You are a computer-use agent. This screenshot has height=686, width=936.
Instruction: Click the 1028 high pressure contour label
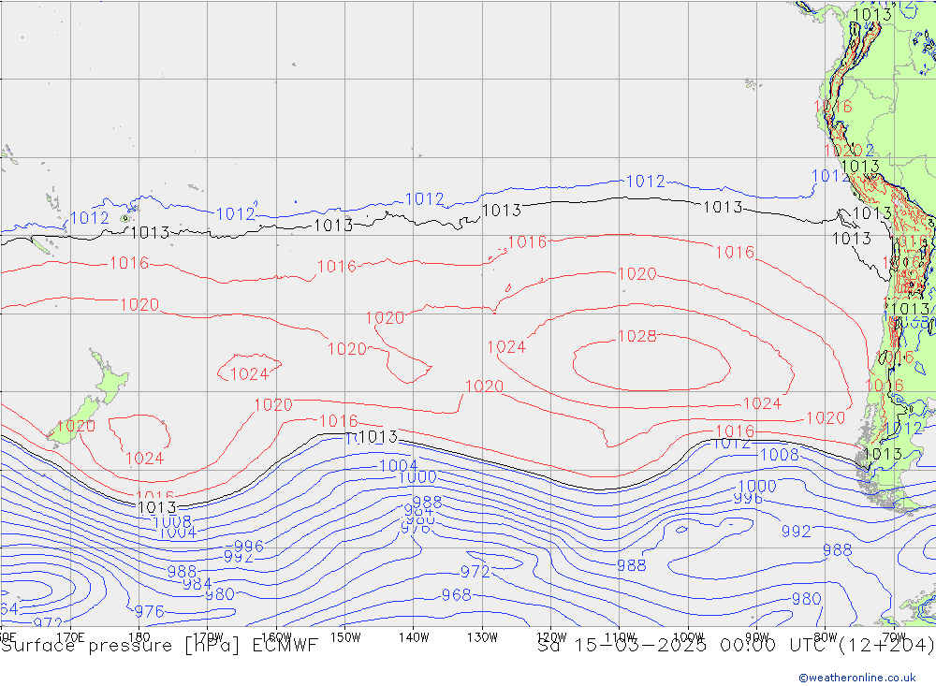pyautogui.click(x=637, y=336)
